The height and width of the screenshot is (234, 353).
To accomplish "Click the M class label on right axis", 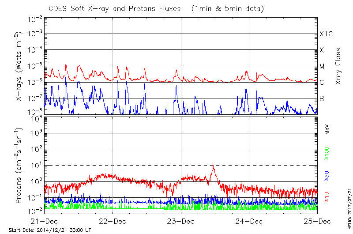I will coord(322,66).
